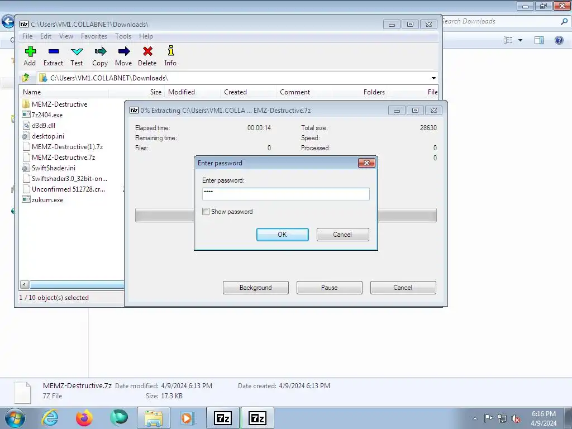Click Cancel in the extracting dialog
The height and width of the screenshot is (429, 572).
403,288
